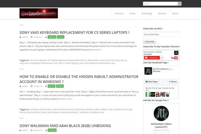201x134 pixels.
Task: Click admin author link on administrator post
Action: tap(25, 86)
